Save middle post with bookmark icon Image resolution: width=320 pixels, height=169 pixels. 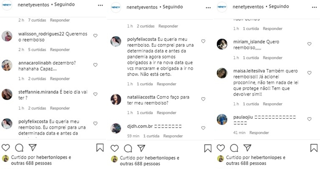pos(208,149)
